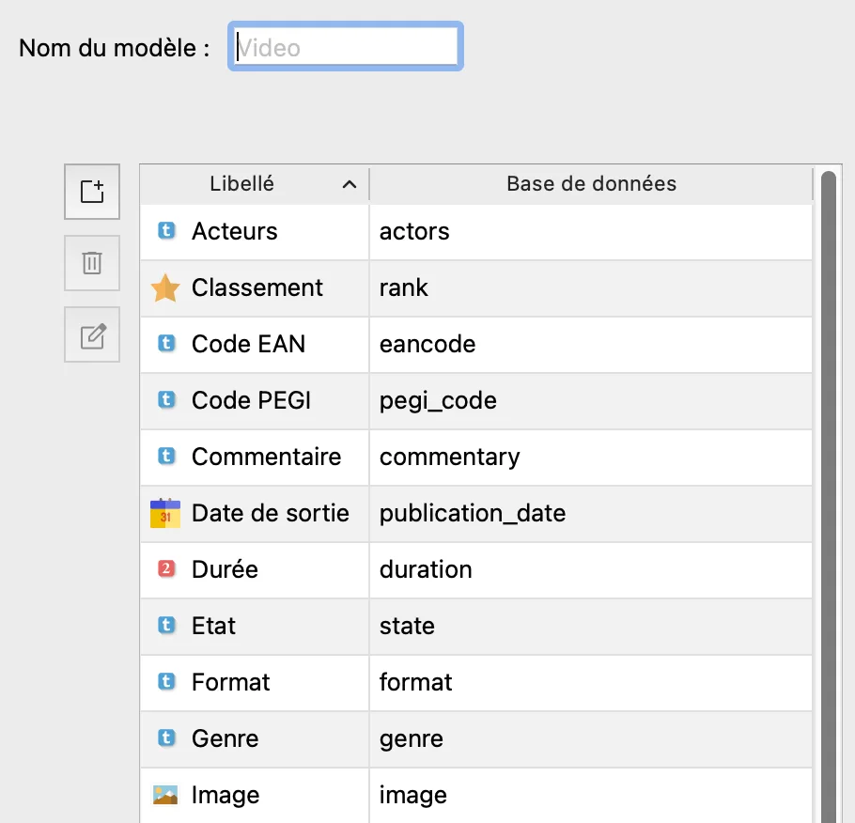Screen dimensions: 855x823
Task: Click the star icon beside Classement
Action: (x=165, y=288)
